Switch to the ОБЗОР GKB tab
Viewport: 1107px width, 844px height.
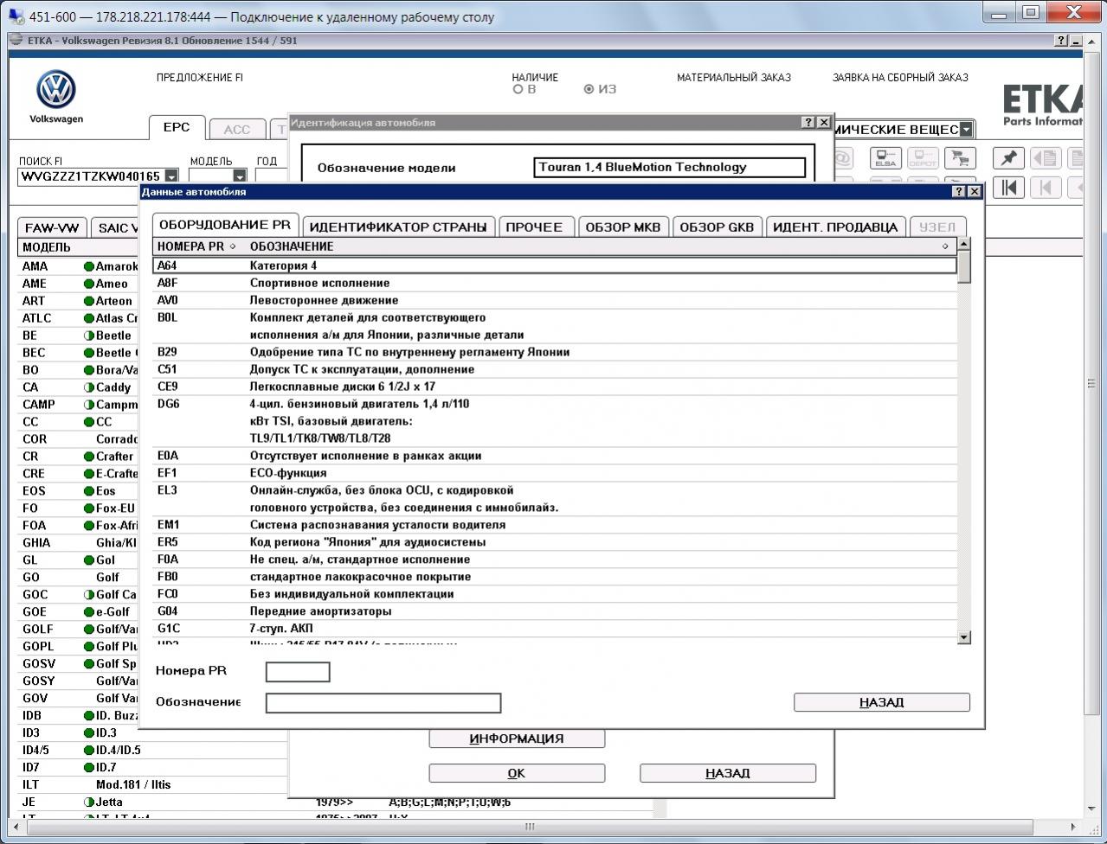coord(717,227)
